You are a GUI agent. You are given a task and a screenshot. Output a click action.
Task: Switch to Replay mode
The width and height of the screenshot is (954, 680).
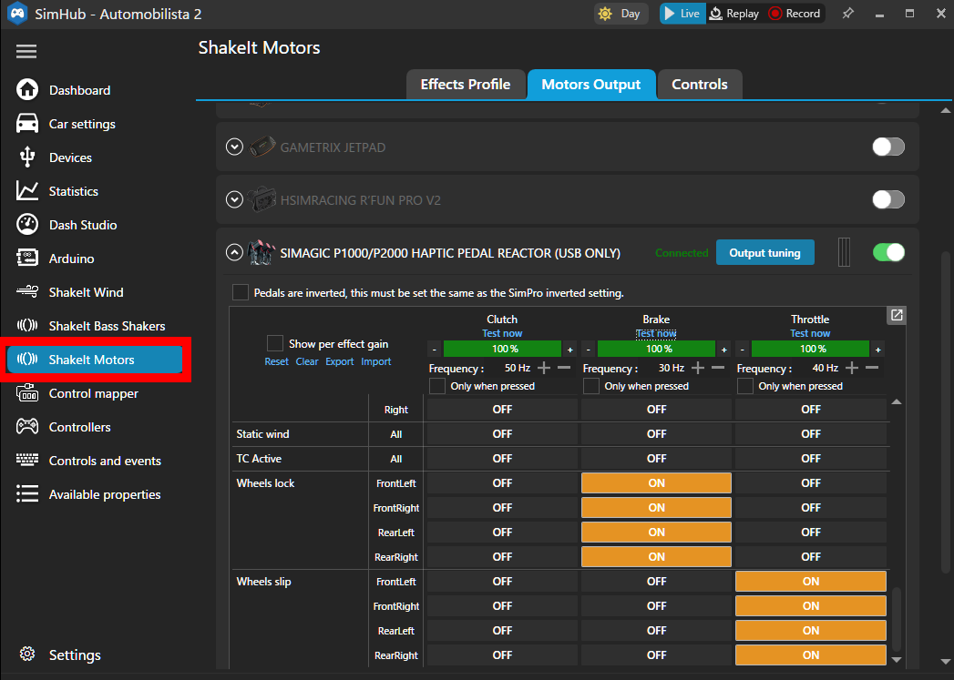734,14
